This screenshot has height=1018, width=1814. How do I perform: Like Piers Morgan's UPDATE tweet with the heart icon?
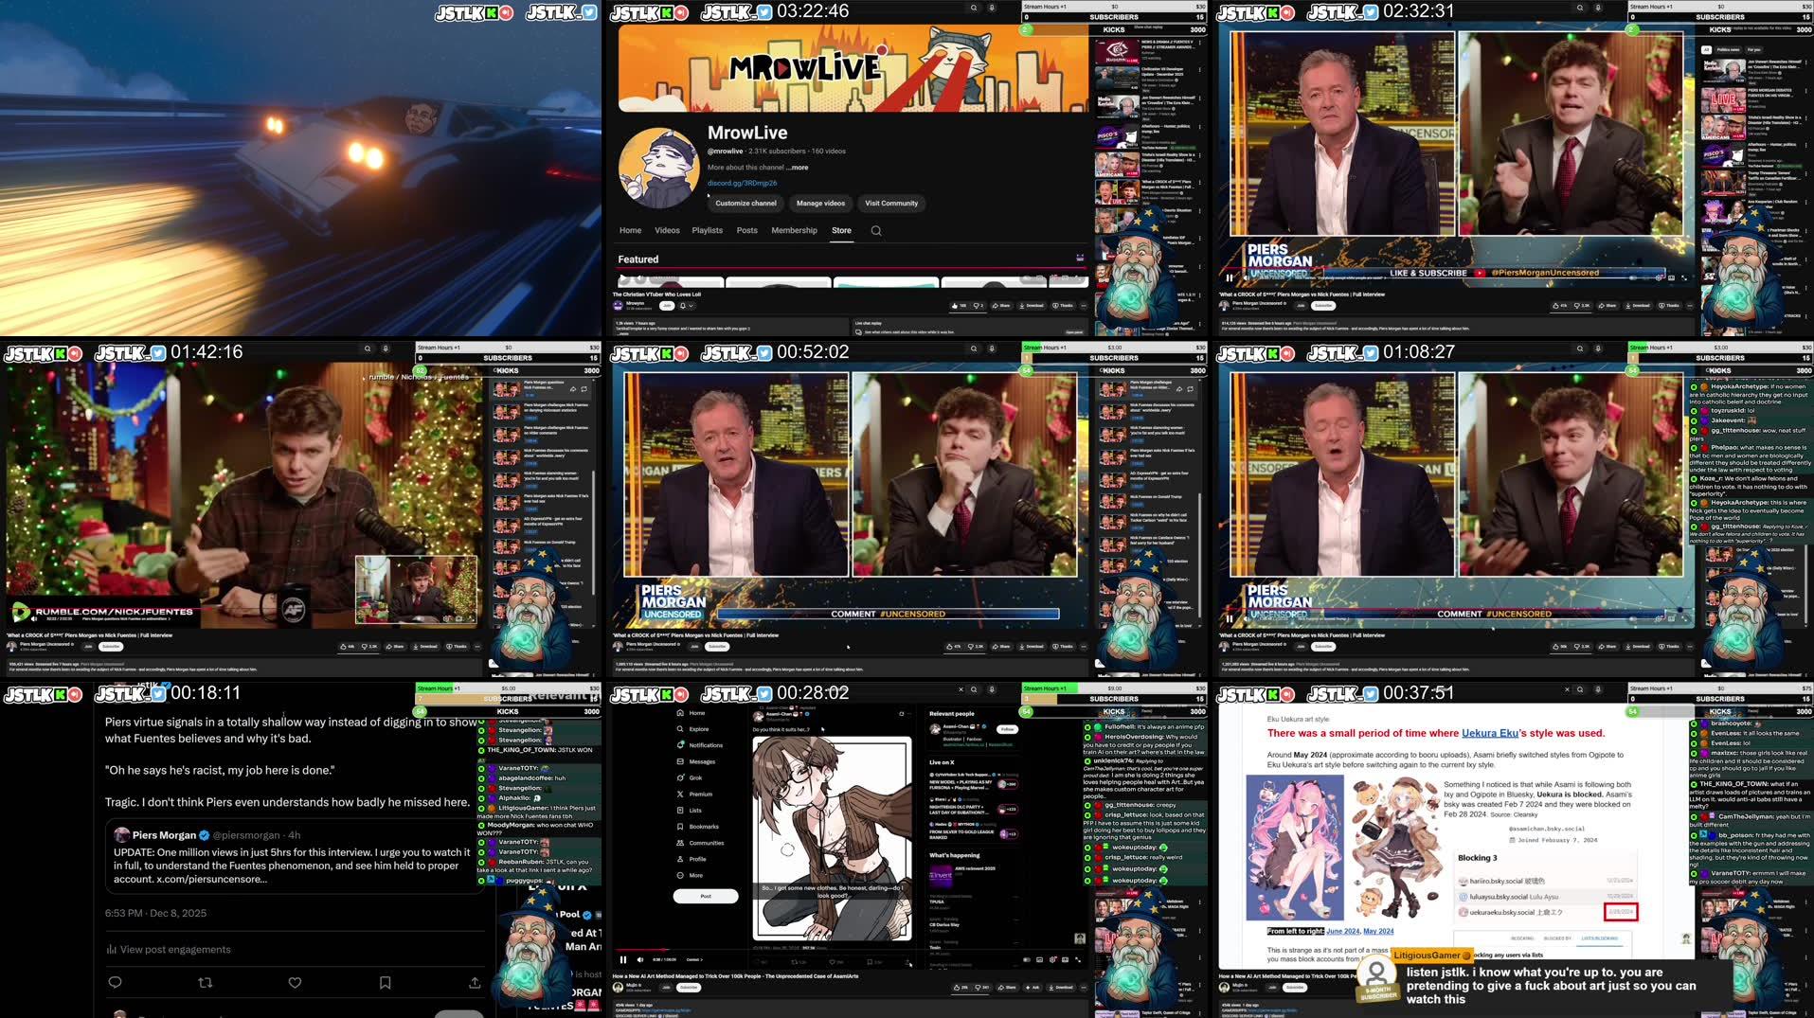295,982
